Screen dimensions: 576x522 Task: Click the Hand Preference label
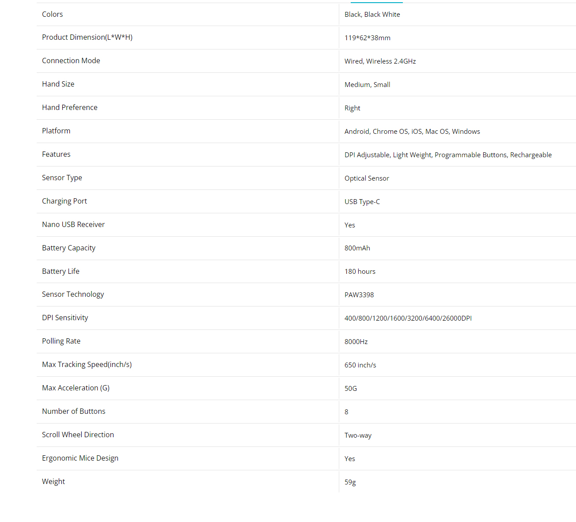coord(69,107)
